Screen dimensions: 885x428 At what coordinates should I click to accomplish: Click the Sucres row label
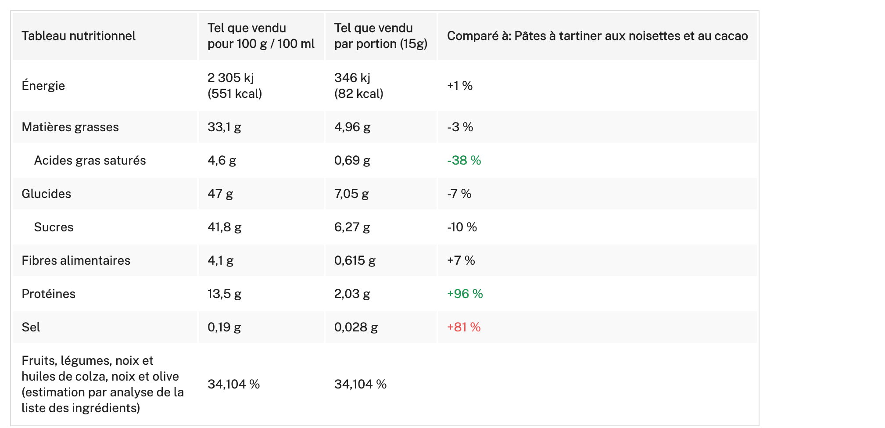tap(54, 227)
